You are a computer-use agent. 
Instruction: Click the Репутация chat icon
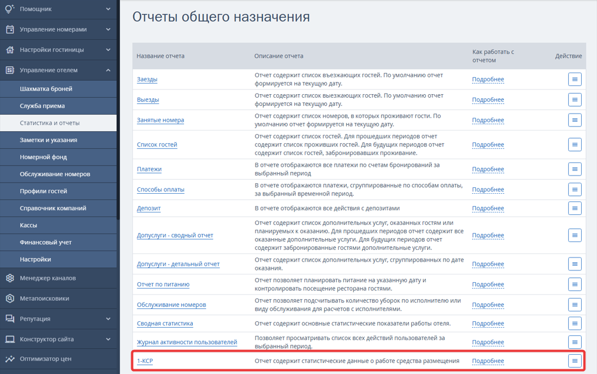coord(10,319)
